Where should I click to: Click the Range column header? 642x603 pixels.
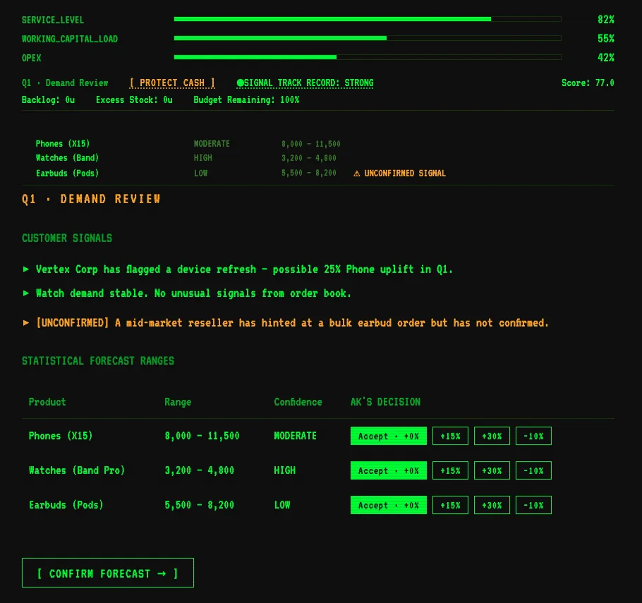tap(178, 402)
